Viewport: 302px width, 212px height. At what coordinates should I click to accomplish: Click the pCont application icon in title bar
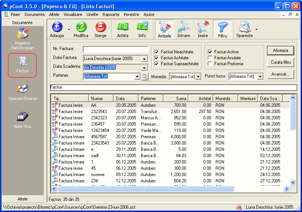pos(5,6)
